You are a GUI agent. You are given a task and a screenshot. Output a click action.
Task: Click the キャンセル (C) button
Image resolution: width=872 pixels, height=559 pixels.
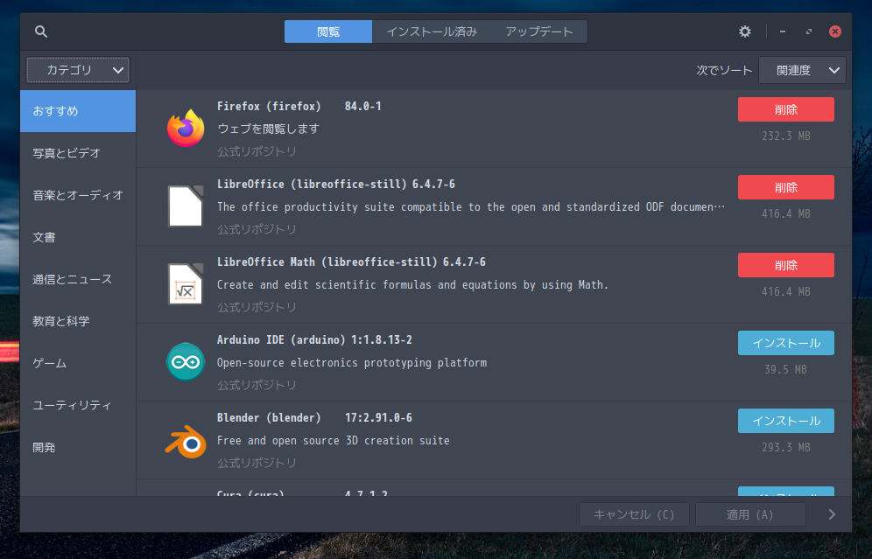tap(634, 514)
